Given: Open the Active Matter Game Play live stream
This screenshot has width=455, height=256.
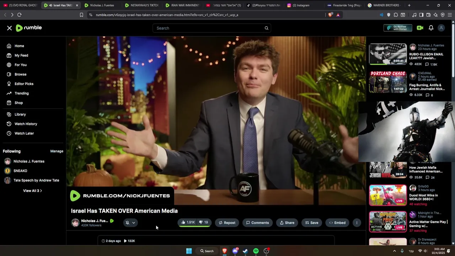Looking at the screenshot, I should click(x=388, y=222).
